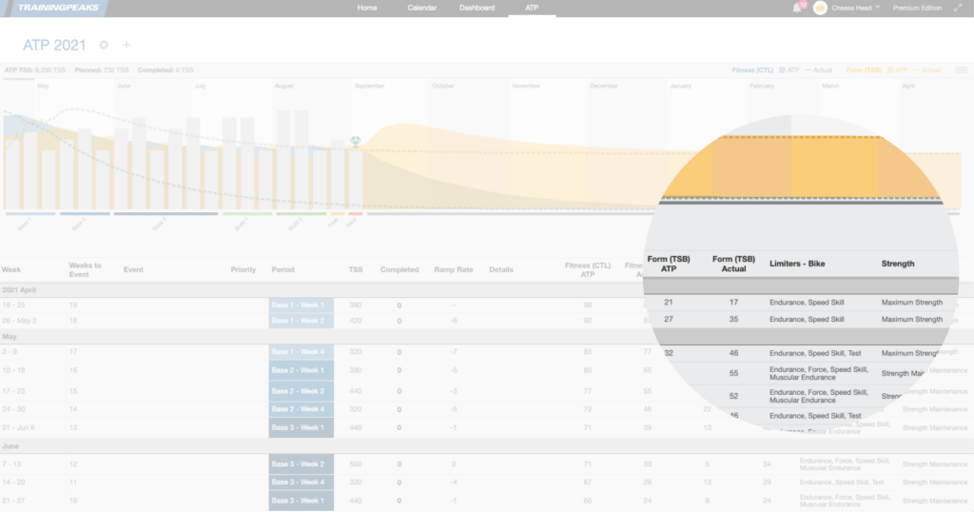The width and height of the screenshot is (974, 512).
Task: Open the notifications bell icon
Action: pyautogui.click(x=797, y=8)
